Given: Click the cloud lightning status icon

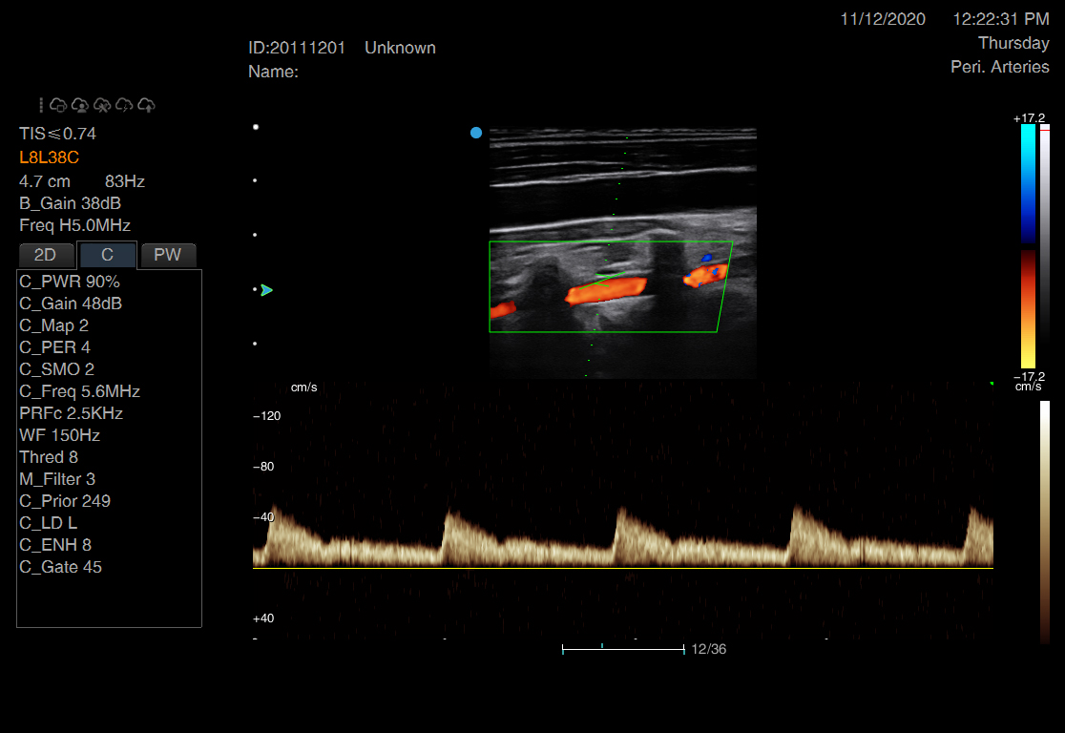Looking at the screenshot, I should pyautogui.click(x=124, y=105).
